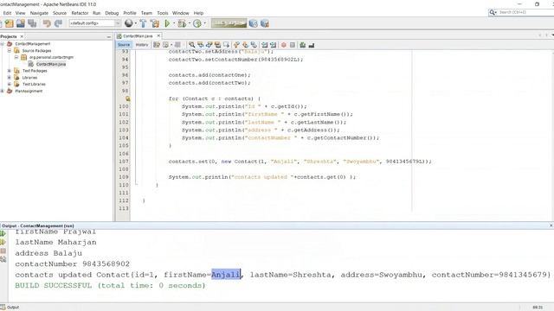Open the default config dropdown

coord(94,23)
